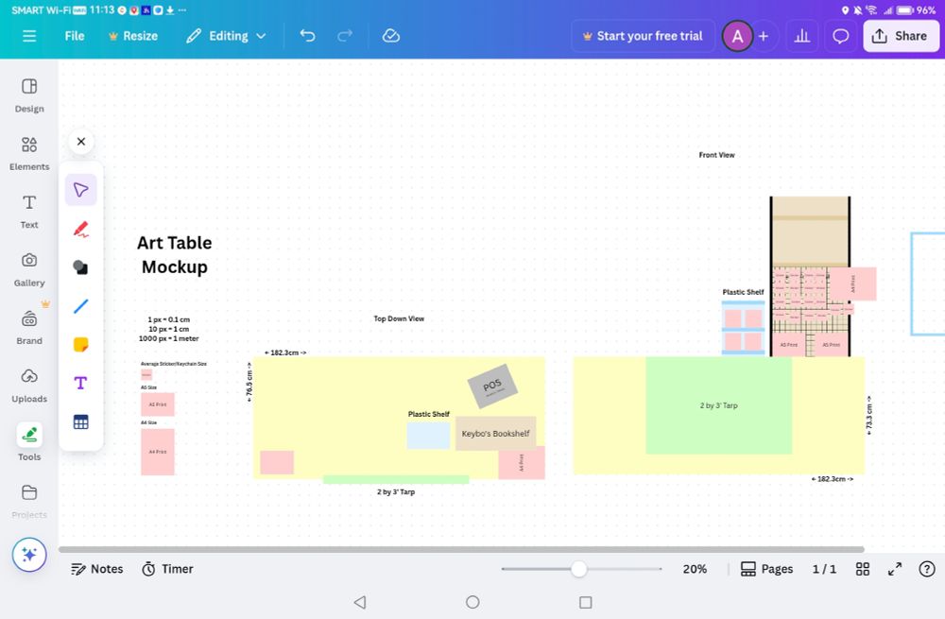The height and width of the screenshot is (619, 945).
Task: Undo the last action
Action: coord(307,36)
